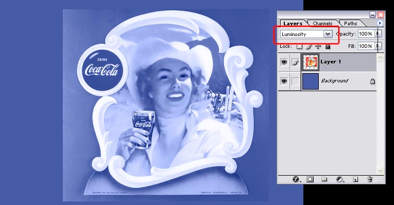The width and height of the screenshot is (394, 205).
Task: Hide the Background layer eye icon
Action: pos(284,81)
